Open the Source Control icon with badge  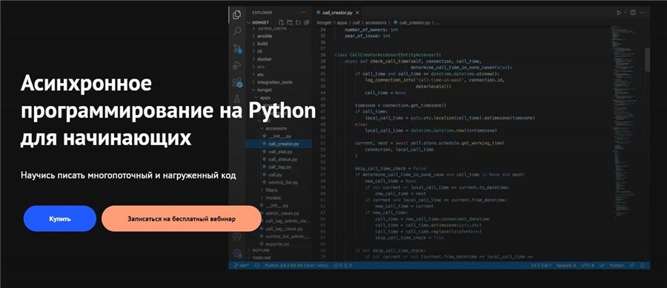pos(237,48)
